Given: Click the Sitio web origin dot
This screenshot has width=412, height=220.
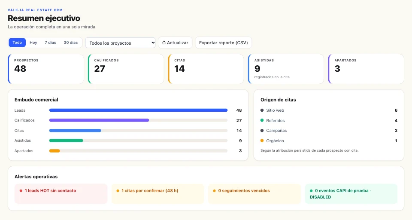Looking at the screenshot, I should point(262,110).
